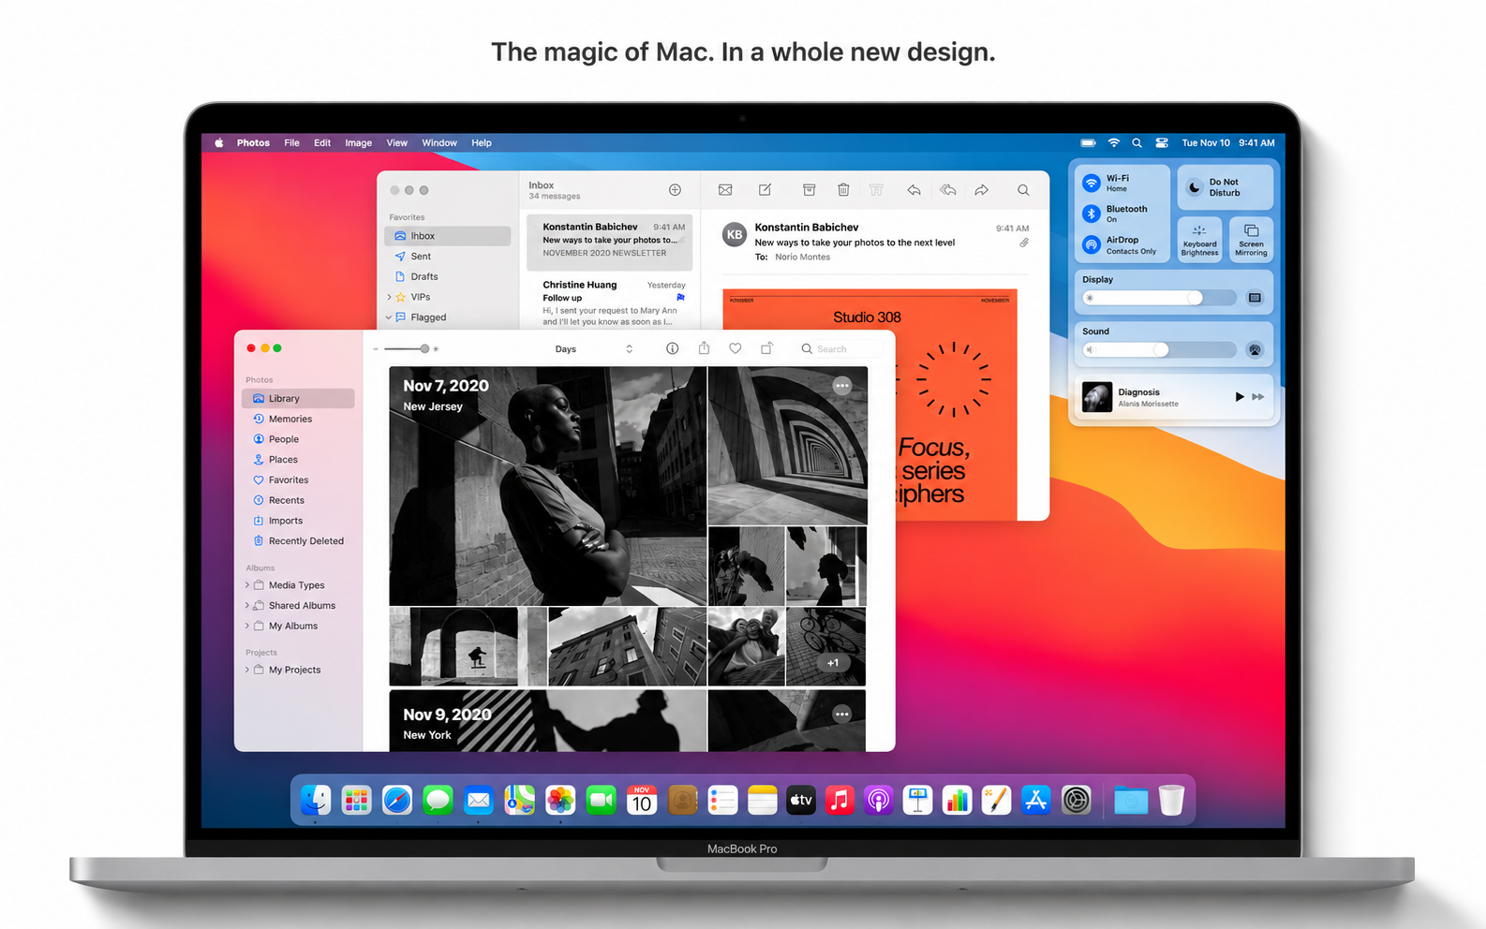
Task: Reply to Konstantin's email with the Reply arrow
Action: coord(914,190)
